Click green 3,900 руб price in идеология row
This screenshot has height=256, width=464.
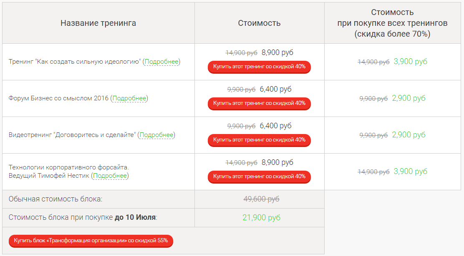pos(410,62)
